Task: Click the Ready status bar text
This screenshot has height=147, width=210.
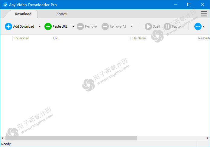Action: tap(6, 144)
